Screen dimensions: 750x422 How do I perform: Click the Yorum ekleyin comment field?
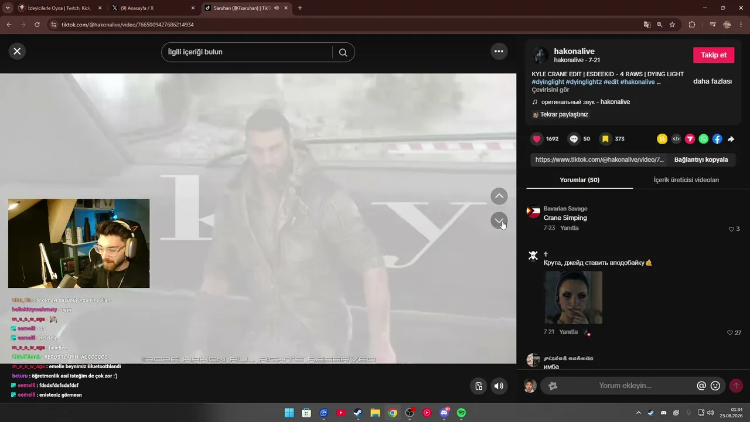pos(625,386)
